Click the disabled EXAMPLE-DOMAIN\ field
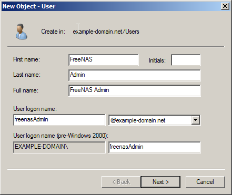 pos(59,147)
